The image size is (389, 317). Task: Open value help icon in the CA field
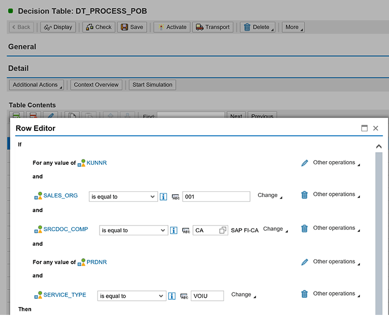pos(223,230)
